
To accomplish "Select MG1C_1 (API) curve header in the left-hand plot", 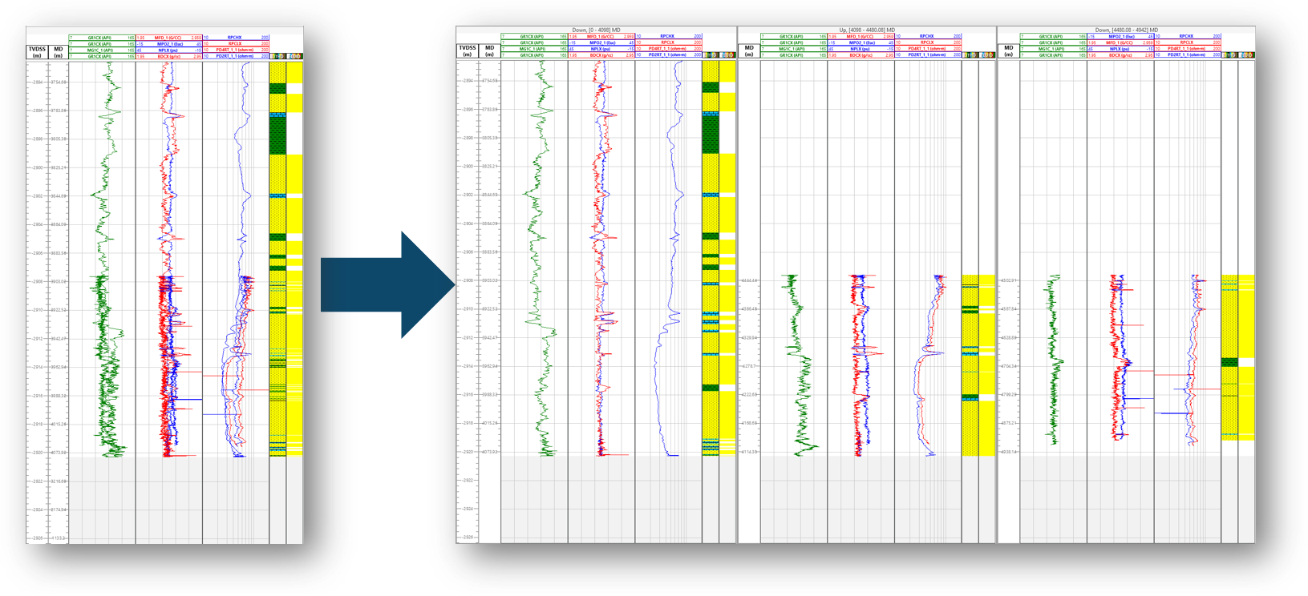I will coord(102,50).
